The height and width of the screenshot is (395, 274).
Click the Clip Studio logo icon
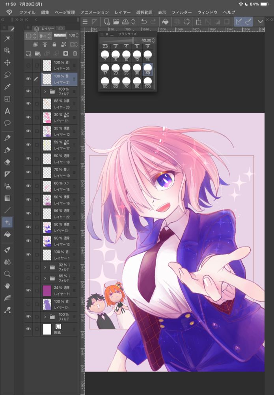(x=9, y=12)
